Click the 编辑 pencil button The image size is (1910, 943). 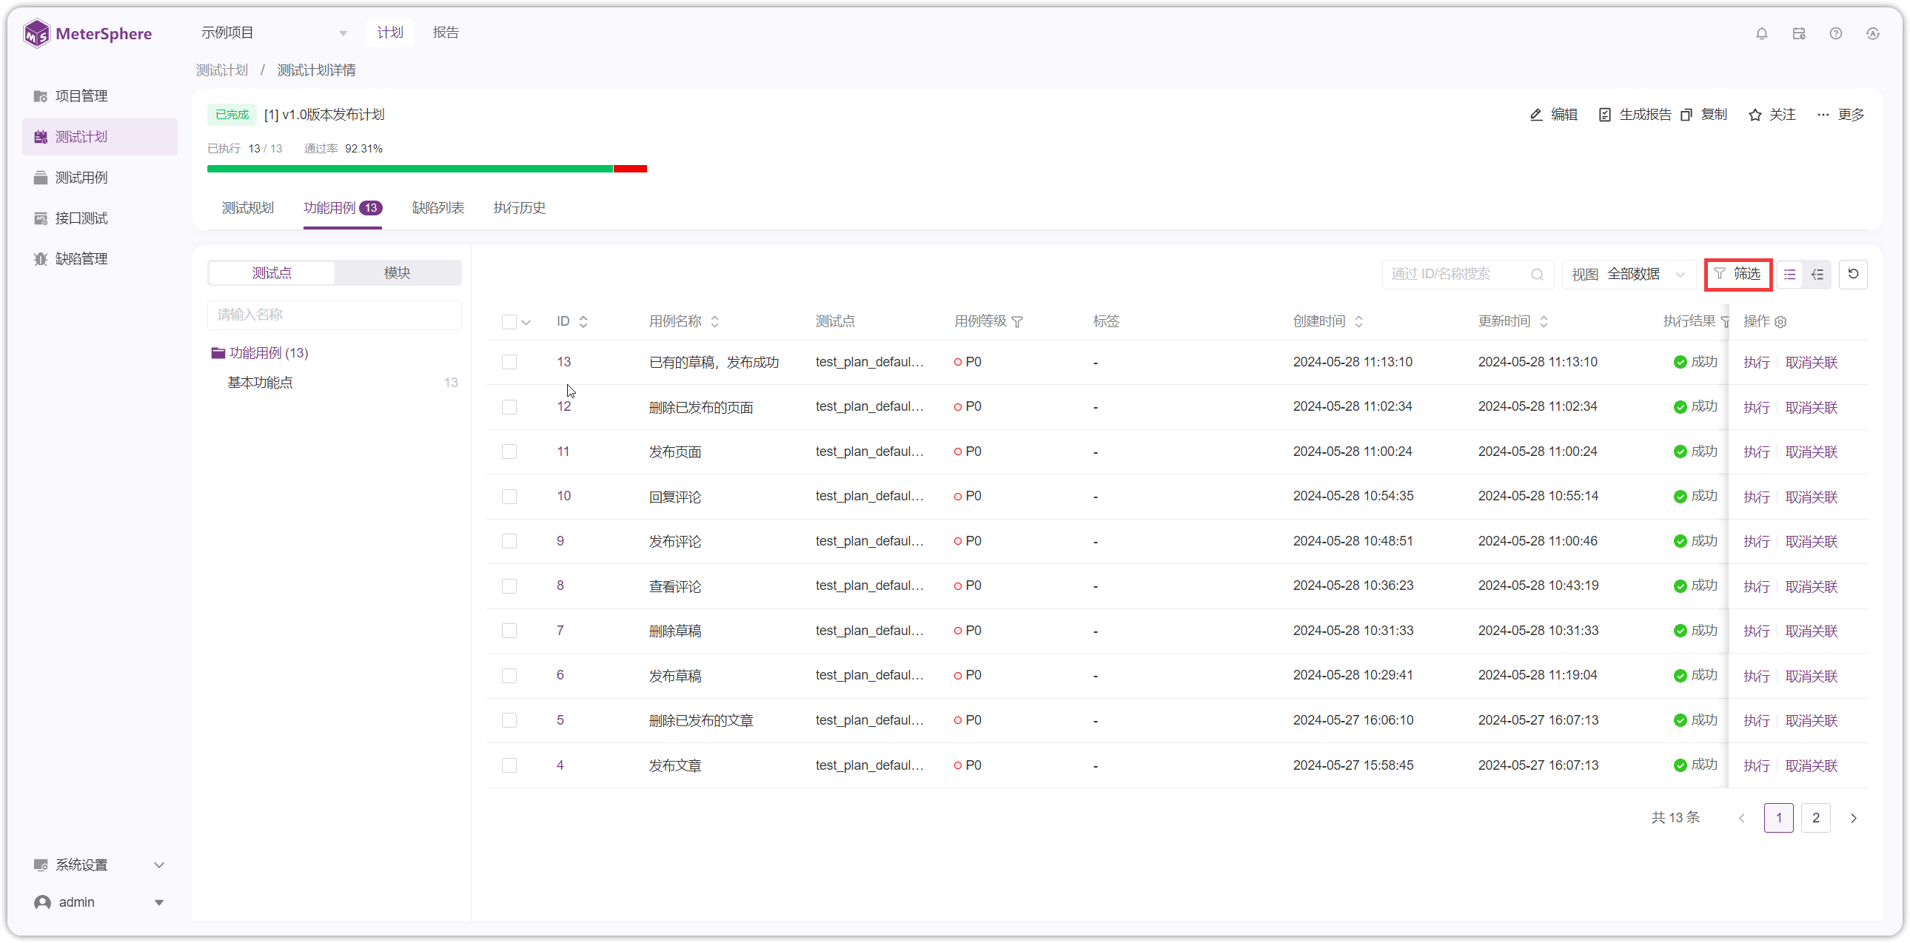[x=1553, y=114]
